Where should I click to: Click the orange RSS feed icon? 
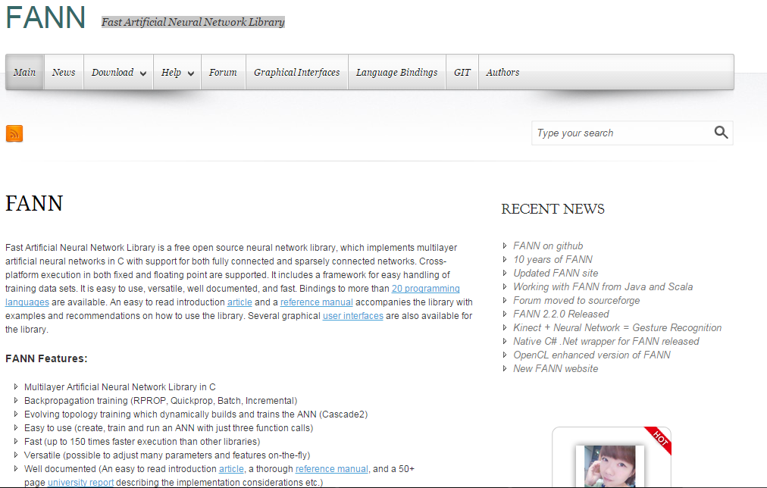(x=14, y=133)
